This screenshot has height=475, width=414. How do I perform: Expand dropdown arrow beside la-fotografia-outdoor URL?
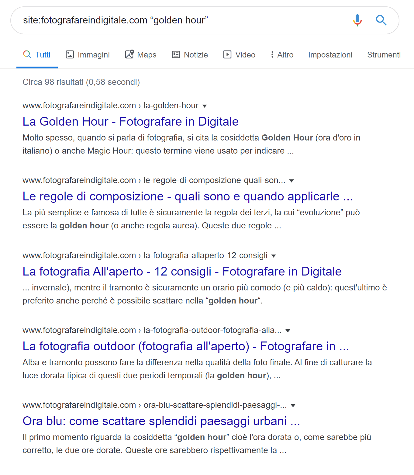(x=288, y=331)
